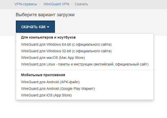This screenshot has width=167, height=118.
Task: Choose WireGuard для iOS (App Store)
Action: pos(46,95)
